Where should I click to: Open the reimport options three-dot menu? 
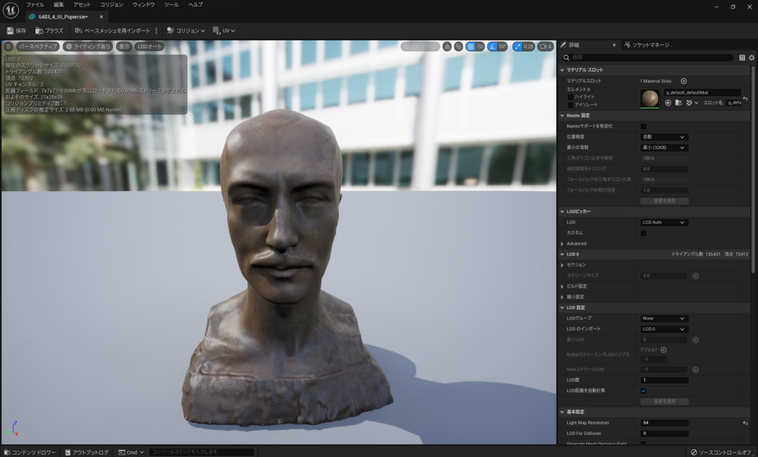[x=157, y=30]
